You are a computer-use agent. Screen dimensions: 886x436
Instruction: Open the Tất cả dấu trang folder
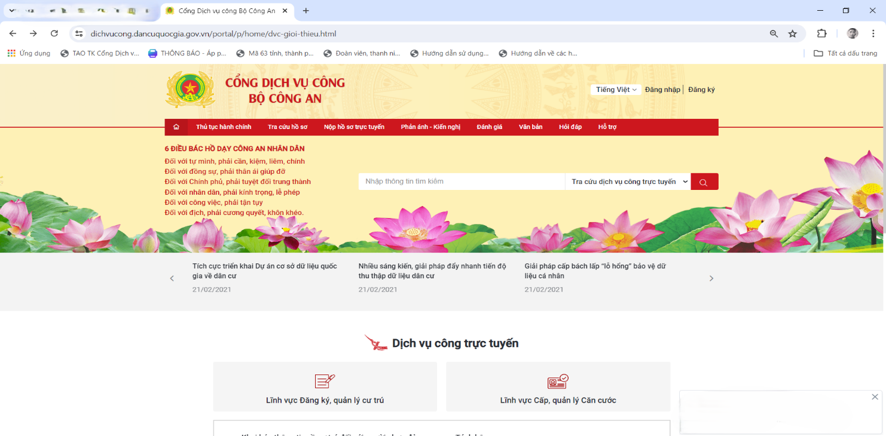click(x=845, y=53)
